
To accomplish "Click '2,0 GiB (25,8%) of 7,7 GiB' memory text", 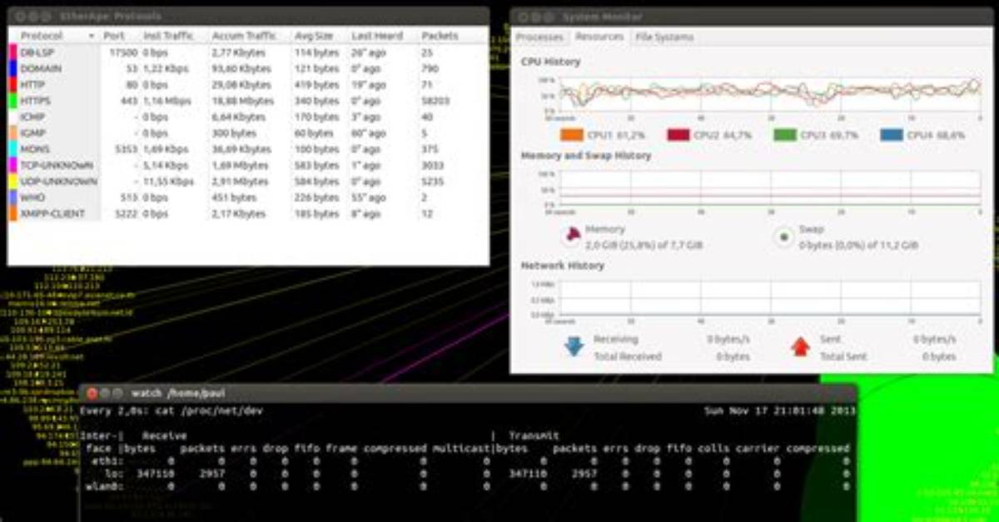I will (644, 246).
